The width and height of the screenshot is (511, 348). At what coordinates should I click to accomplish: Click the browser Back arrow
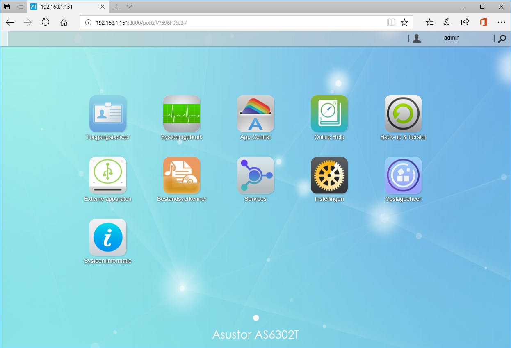[10, 23]
